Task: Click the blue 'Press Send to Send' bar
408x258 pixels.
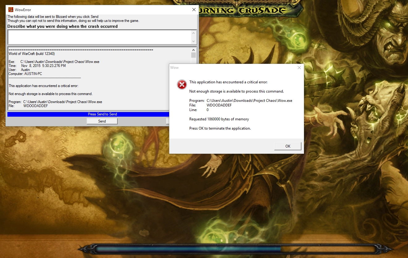Action: pyautogui.click(x=102, y=114)
